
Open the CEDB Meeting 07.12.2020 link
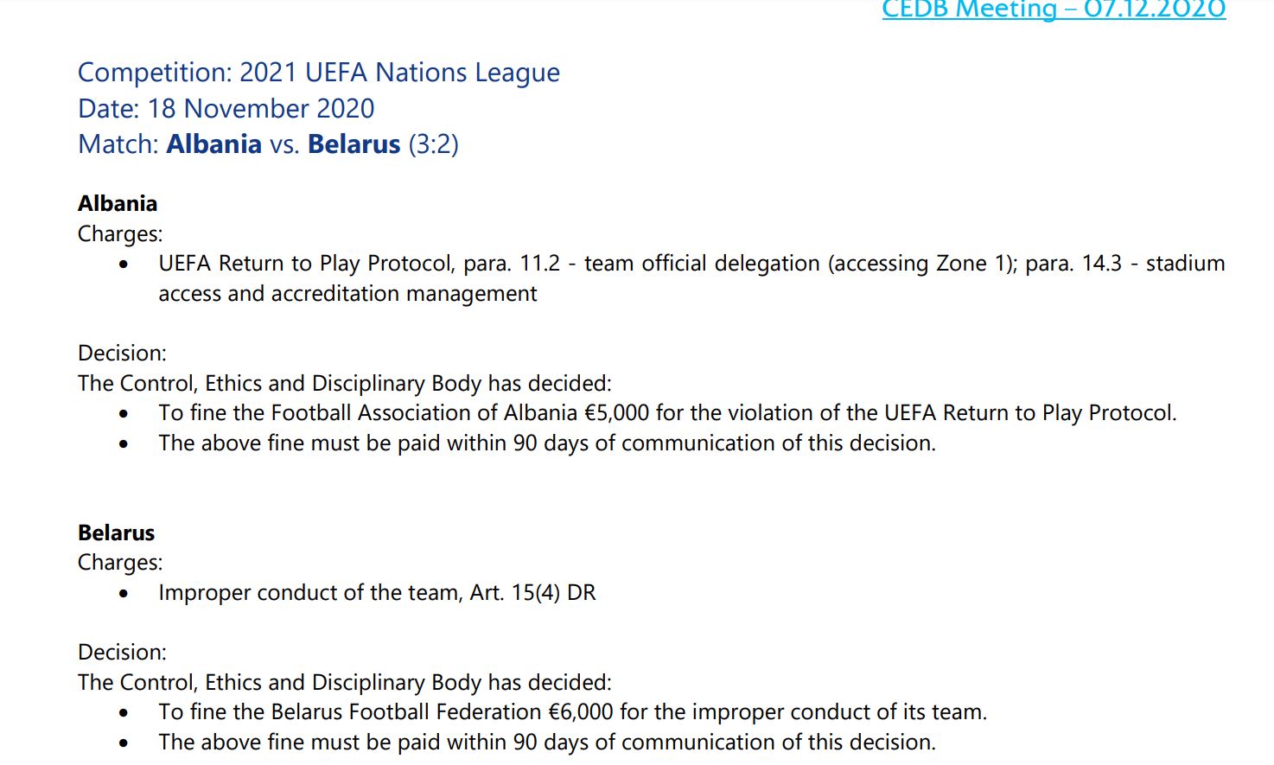pos(1053,10)
